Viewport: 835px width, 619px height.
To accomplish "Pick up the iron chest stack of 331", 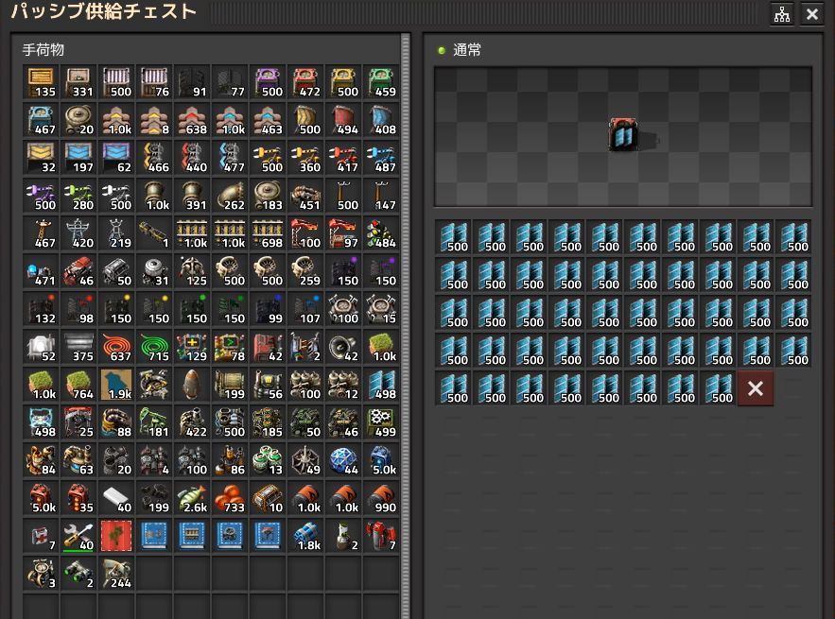I will 78,82.
